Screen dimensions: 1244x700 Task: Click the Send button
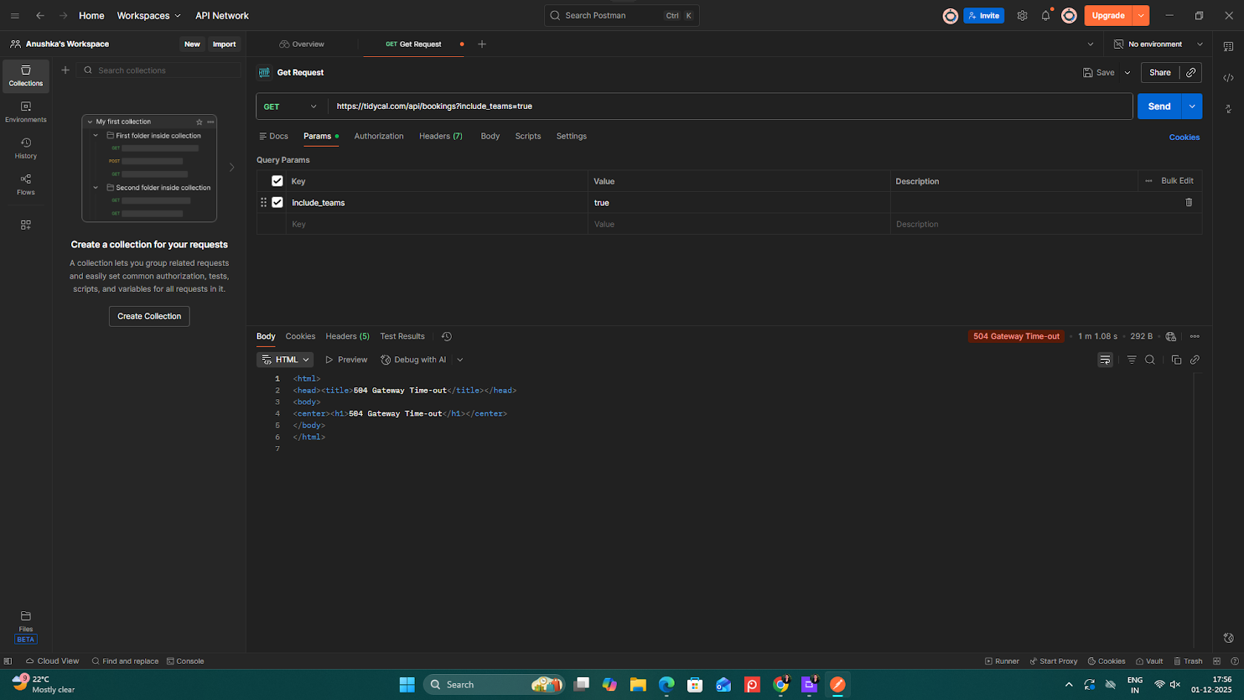[1159, 107]
